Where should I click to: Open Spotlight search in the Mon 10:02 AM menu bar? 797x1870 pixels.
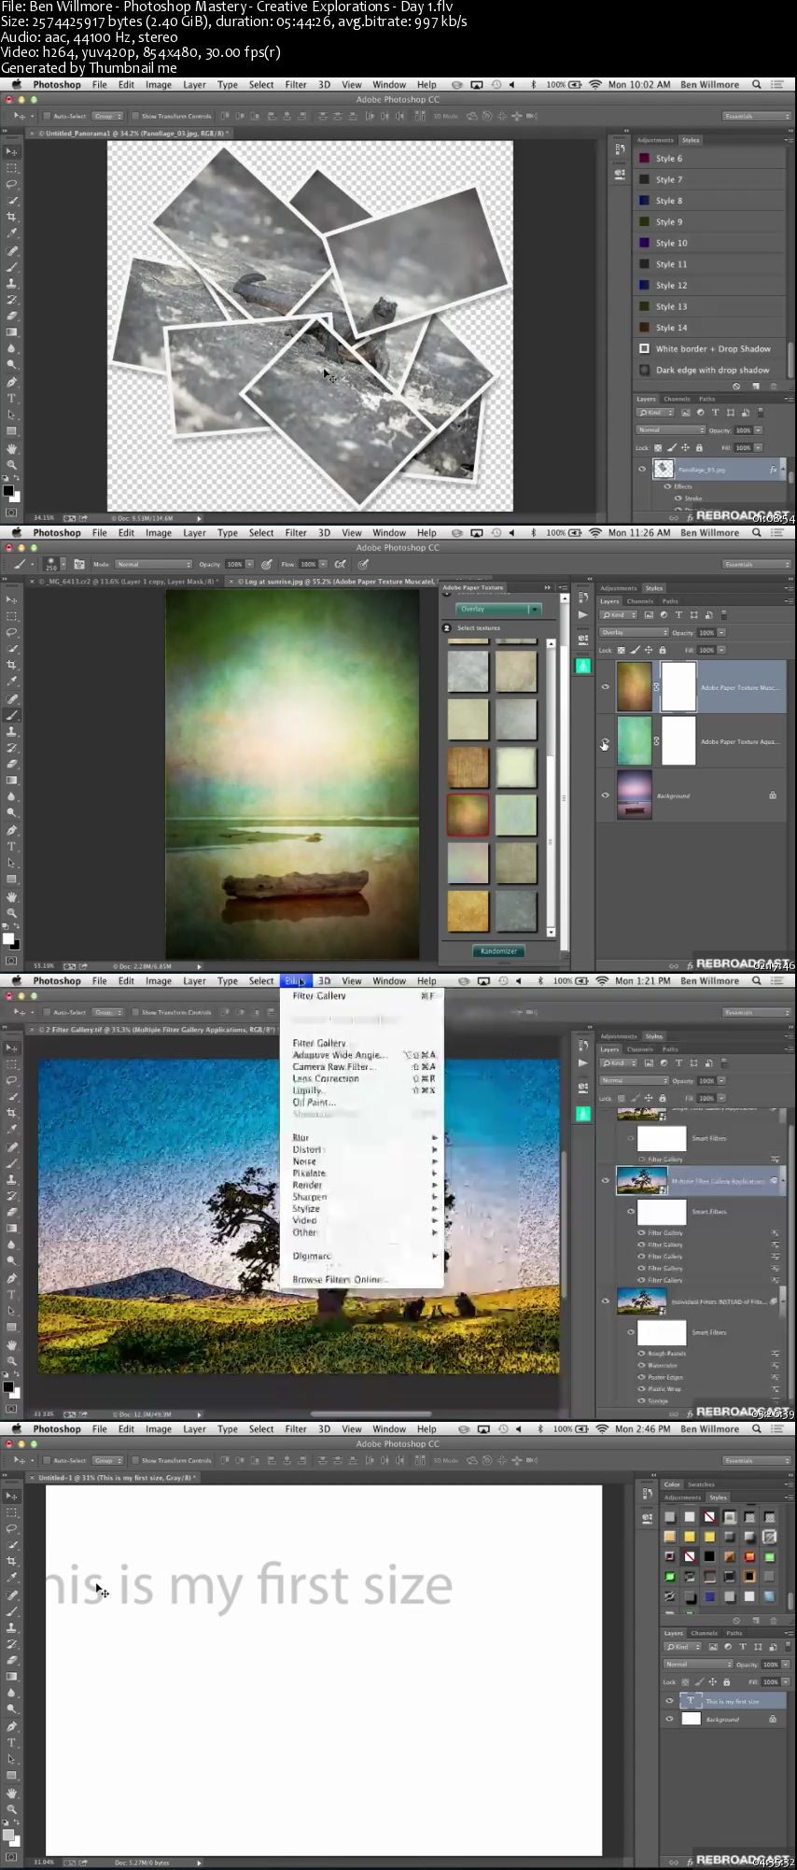(757, 85)
